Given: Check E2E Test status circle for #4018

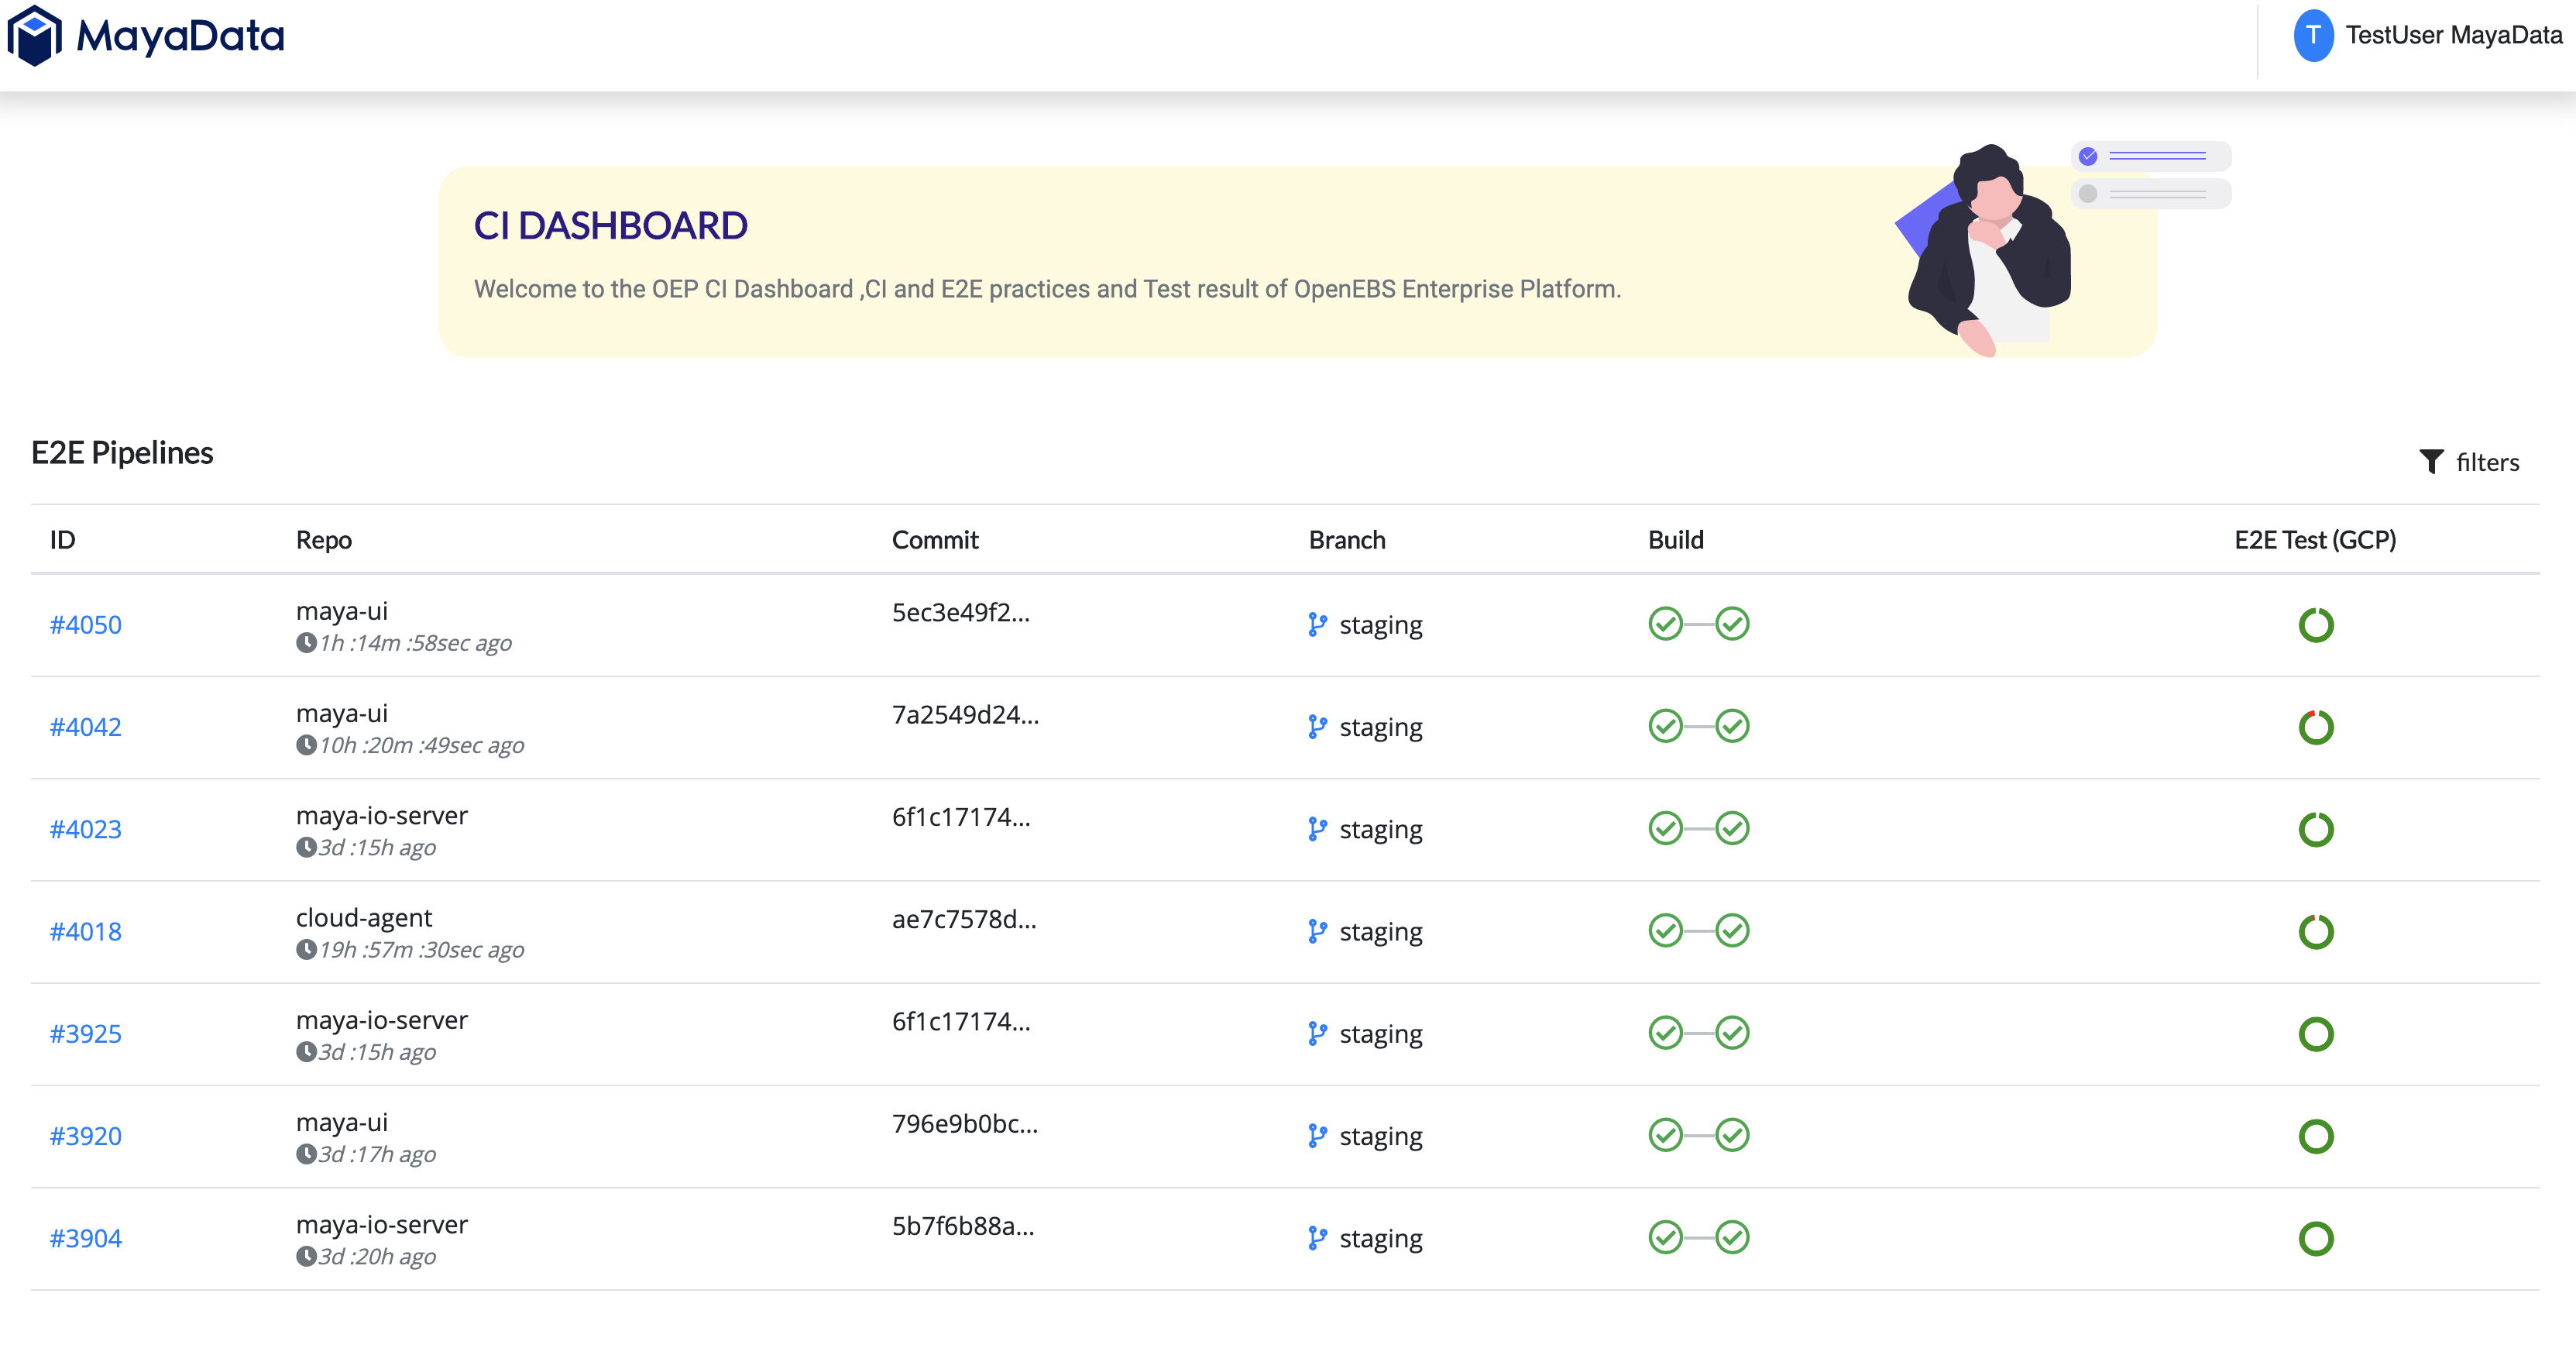Looking at the screenshot, I should 2315,932.
